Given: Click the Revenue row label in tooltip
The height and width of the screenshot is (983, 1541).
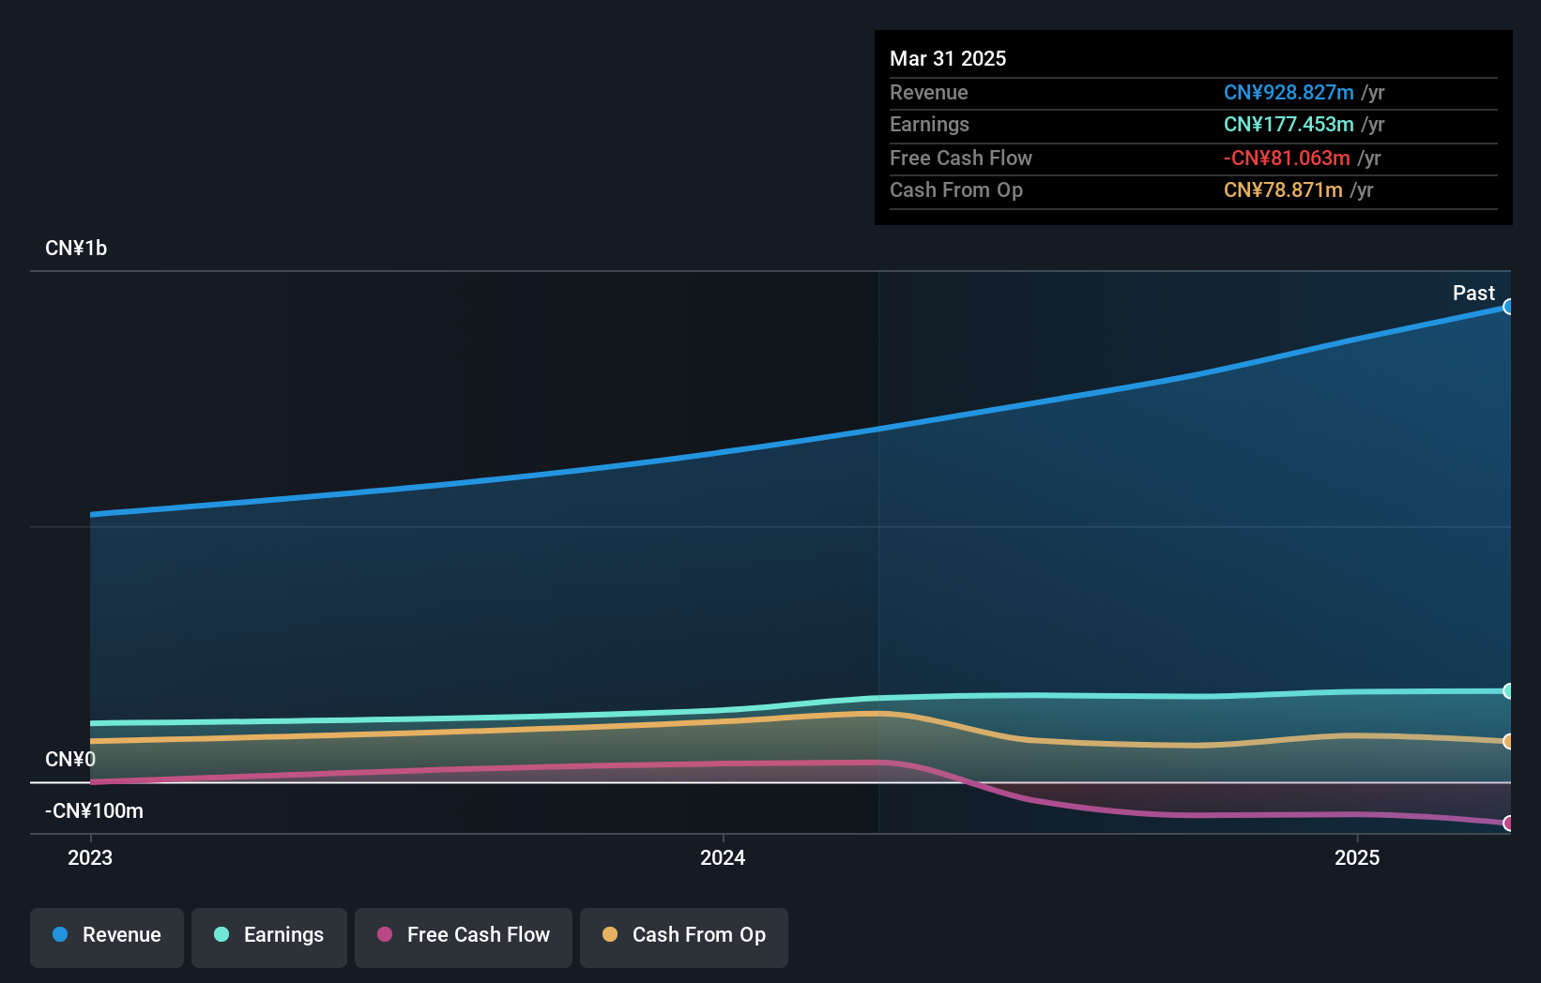Looking at the screenshot, I should [x=929, y=93].
